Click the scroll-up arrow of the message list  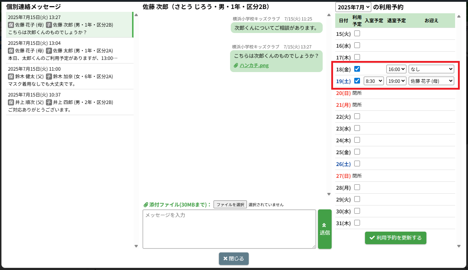[136, 15]
